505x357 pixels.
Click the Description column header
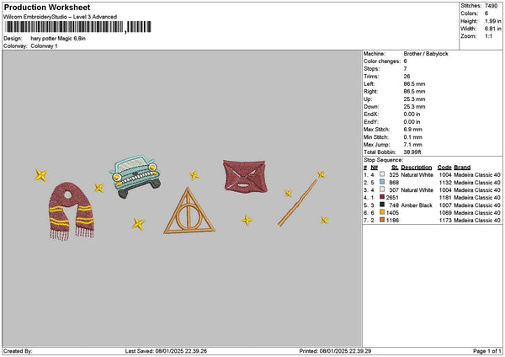pos(416,168)
